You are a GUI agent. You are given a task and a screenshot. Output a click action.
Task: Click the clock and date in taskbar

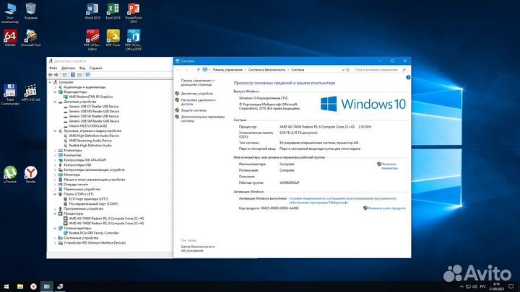pyautogui.click(x=496, y=286)
